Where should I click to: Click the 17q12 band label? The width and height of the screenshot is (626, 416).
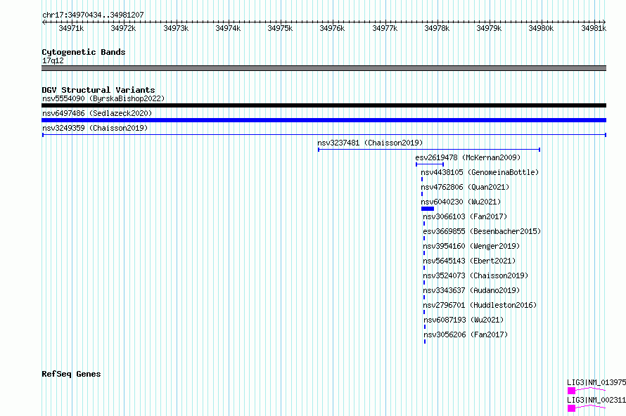53,60
